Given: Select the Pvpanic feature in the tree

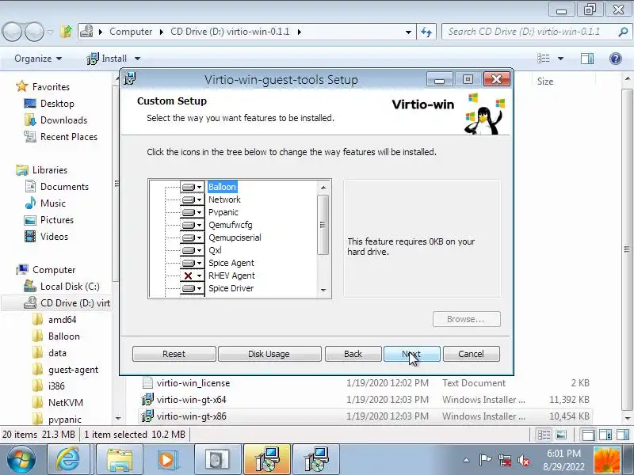Looking at the screenshot, I should (223, 212).
